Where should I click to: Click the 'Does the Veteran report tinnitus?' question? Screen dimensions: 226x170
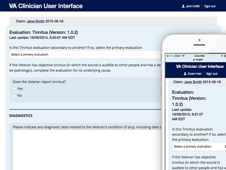(39, 82)
